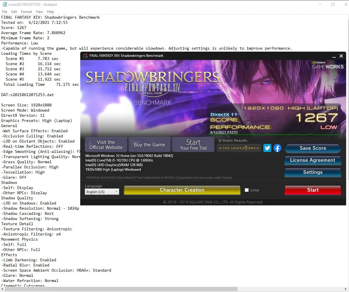The height and width of the screenshot is (292, 349).
Task: Click '-Limb Darkening: Enabled' line
Action: 29,260
